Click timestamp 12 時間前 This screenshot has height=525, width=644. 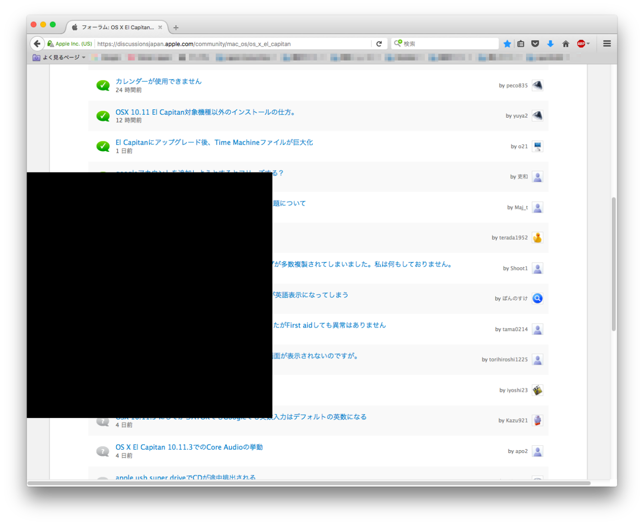[x=129, y=121]
